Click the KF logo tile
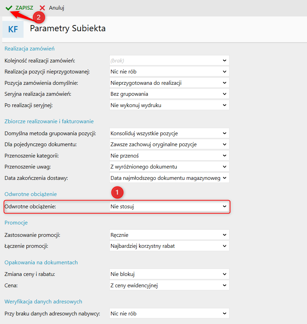Viewport: 307px width, 324px height. [x=13, y=29]
